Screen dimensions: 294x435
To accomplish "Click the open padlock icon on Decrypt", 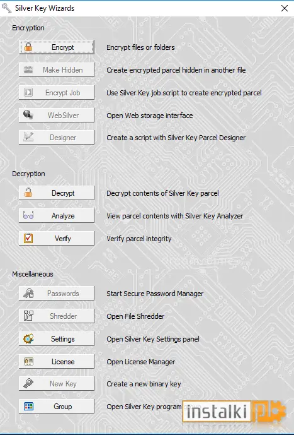I will (28, 193).
